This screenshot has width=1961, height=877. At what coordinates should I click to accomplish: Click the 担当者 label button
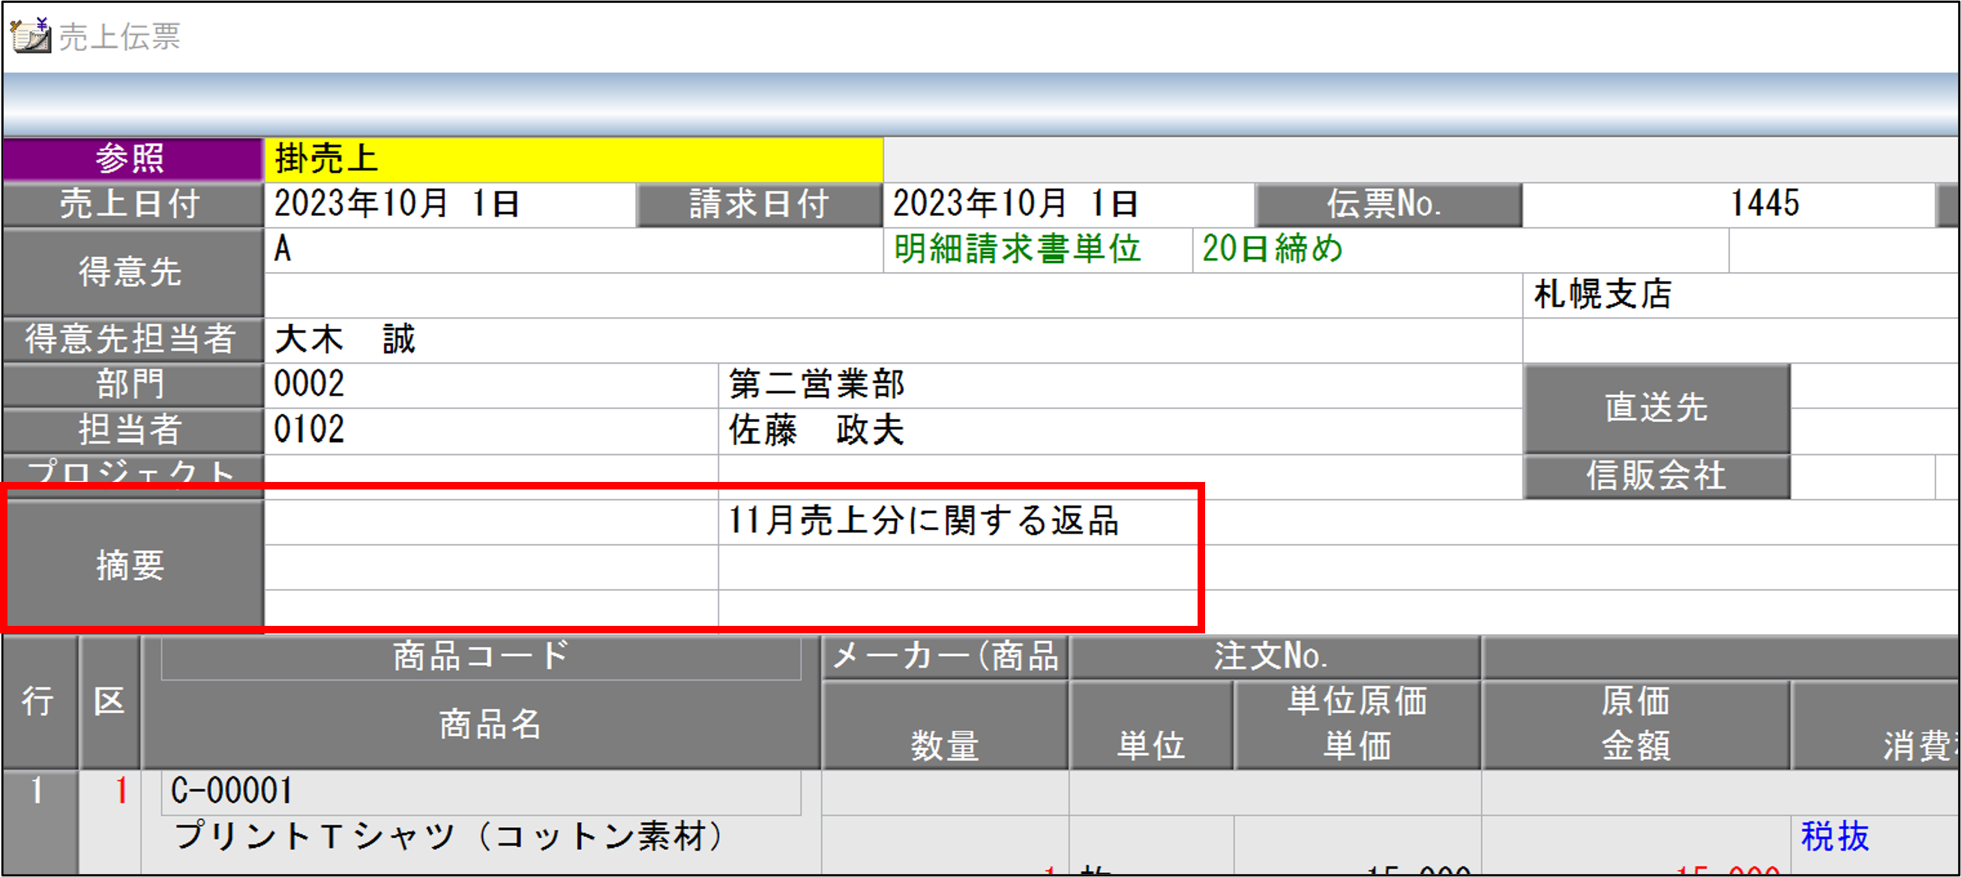[133, 430]
